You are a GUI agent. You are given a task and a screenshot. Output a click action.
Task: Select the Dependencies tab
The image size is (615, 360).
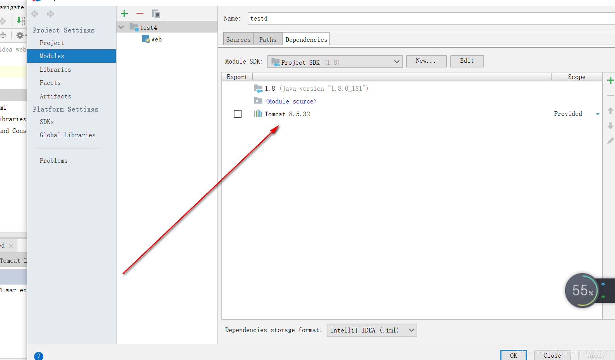click(x=306, y=40)
